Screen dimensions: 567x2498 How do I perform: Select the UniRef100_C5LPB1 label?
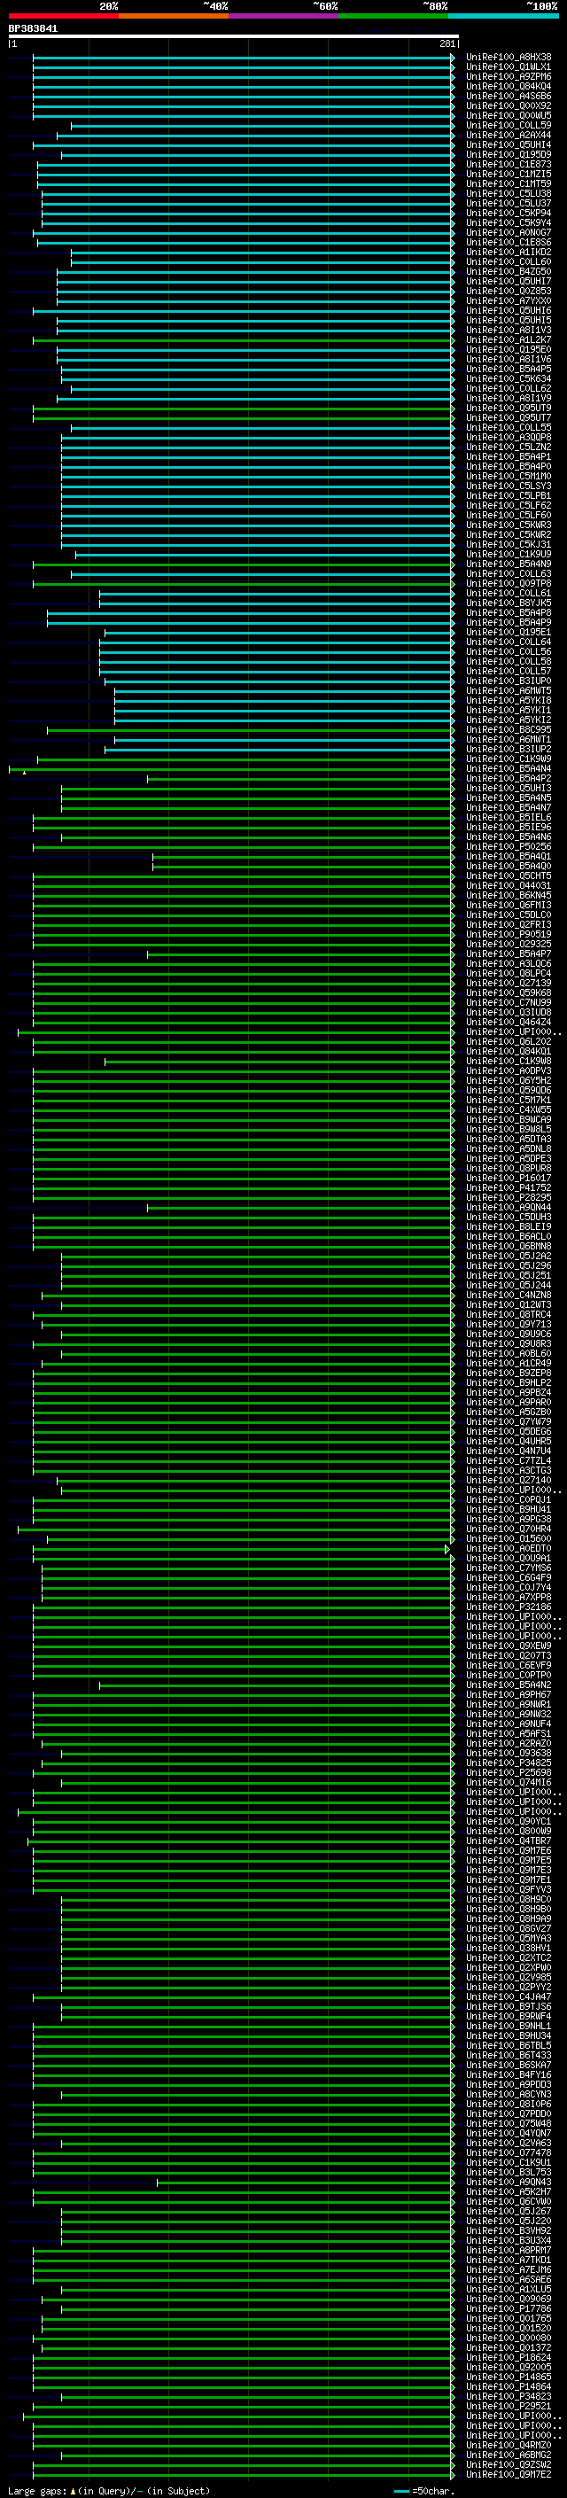pos(509,495)
